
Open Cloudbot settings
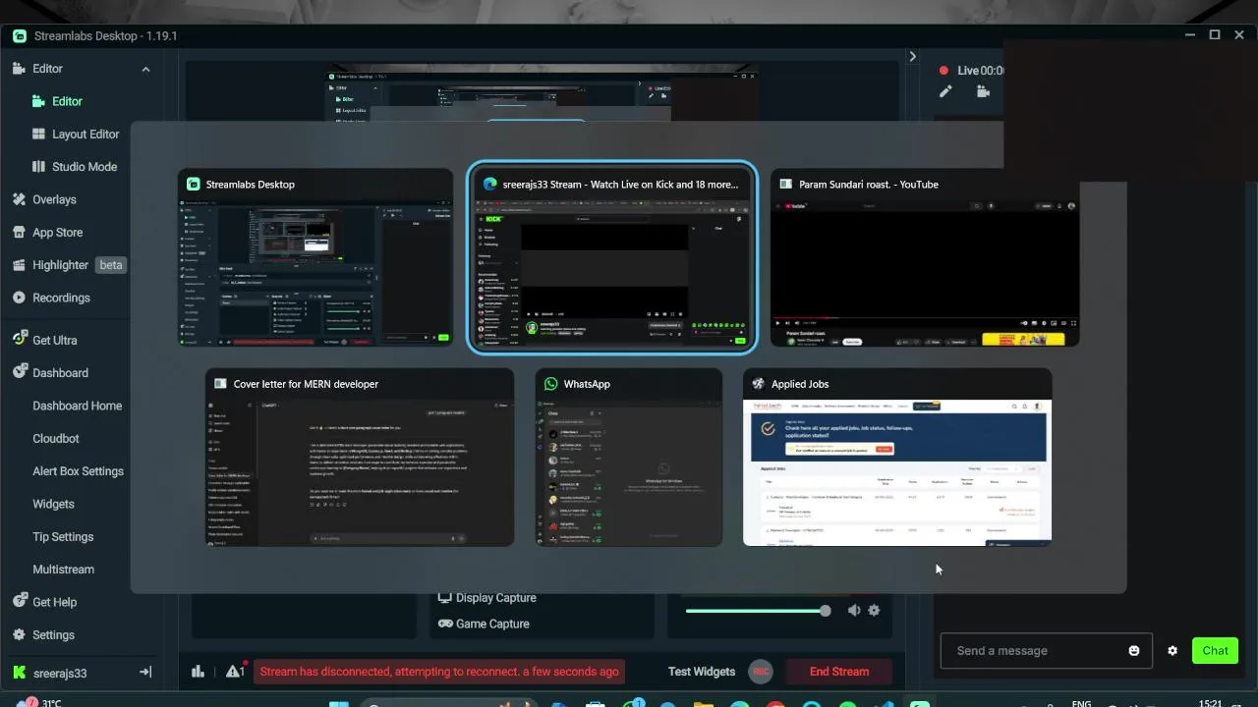[56, 439]
